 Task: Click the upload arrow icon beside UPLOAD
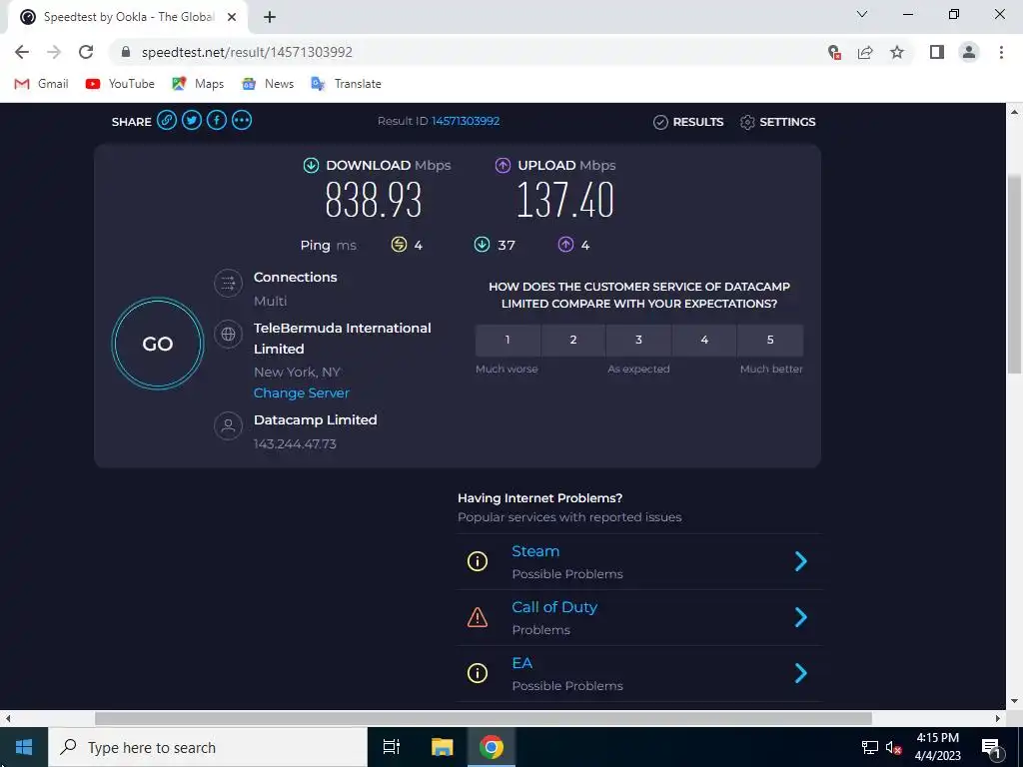[503, 166]
